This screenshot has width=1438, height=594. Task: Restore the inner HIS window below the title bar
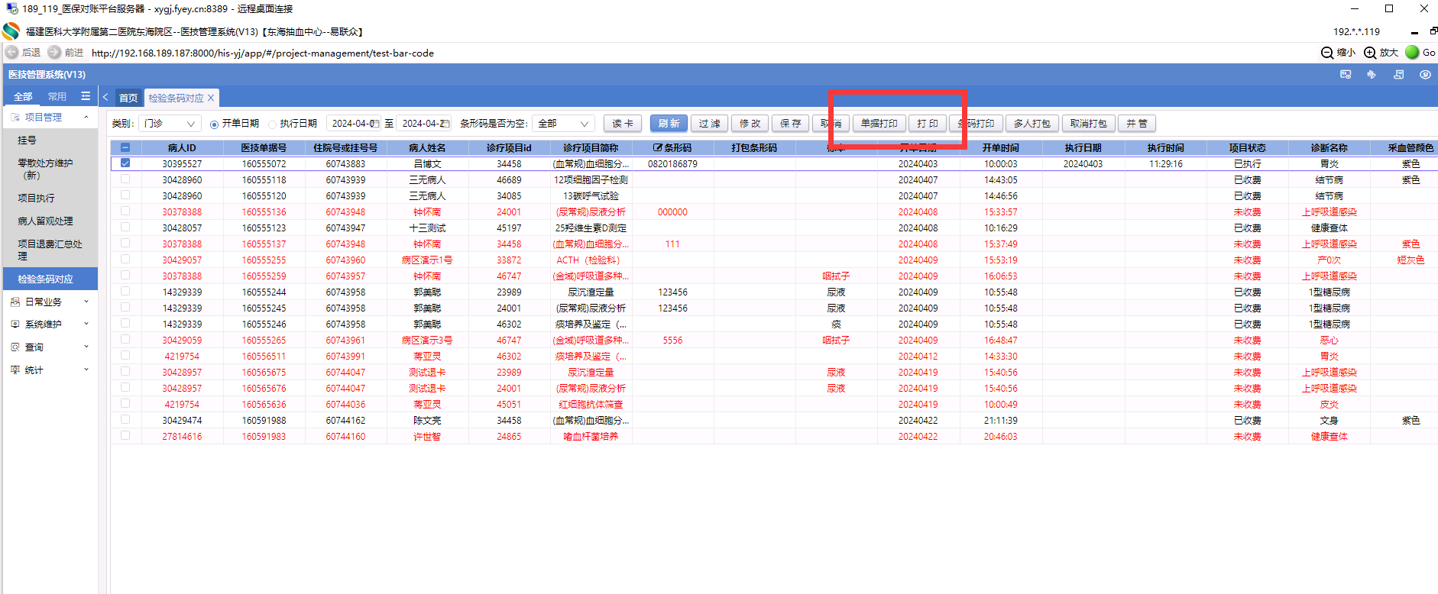(x=1433, y=31)
